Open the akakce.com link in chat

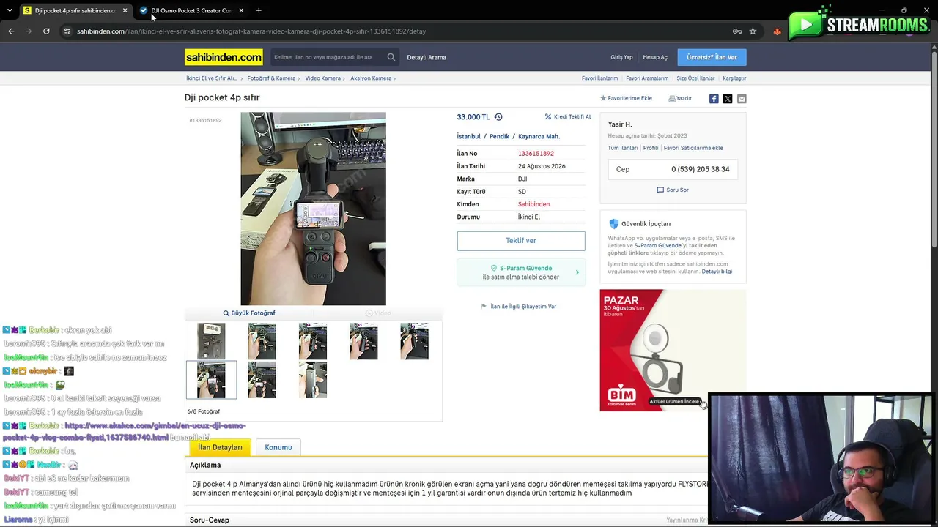(x=123, y=431)
